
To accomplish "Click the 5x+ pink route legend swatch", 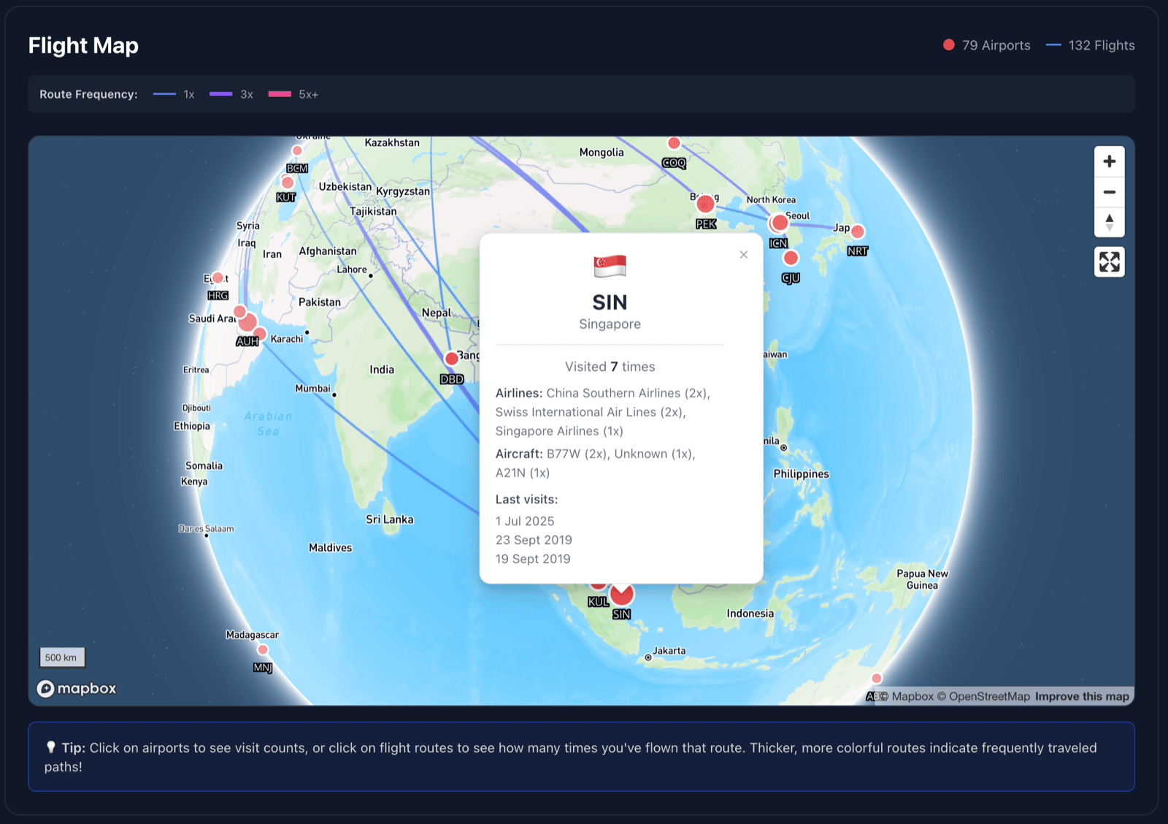I will [280, 94].
